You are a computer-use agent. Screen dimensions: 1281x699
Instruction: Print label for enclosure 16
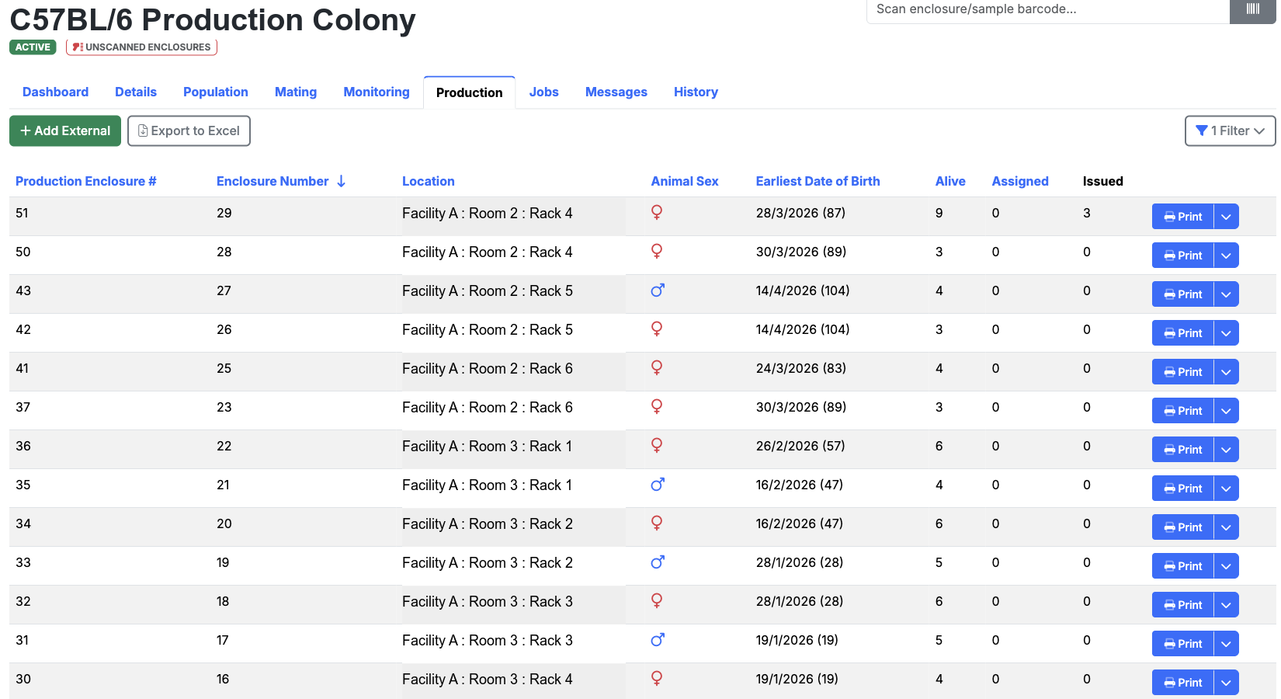[1182, 683]
